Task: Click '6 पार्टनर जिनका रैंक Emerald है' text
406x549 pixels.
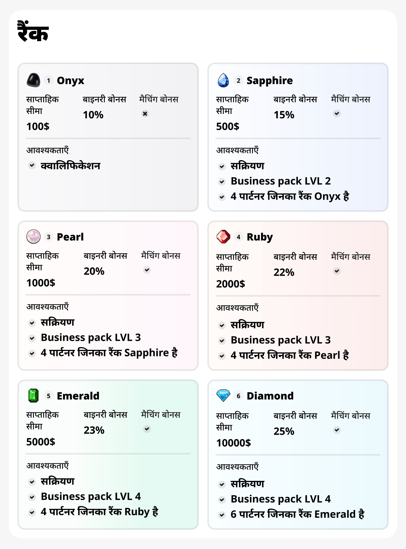Action: coord(298,514)
